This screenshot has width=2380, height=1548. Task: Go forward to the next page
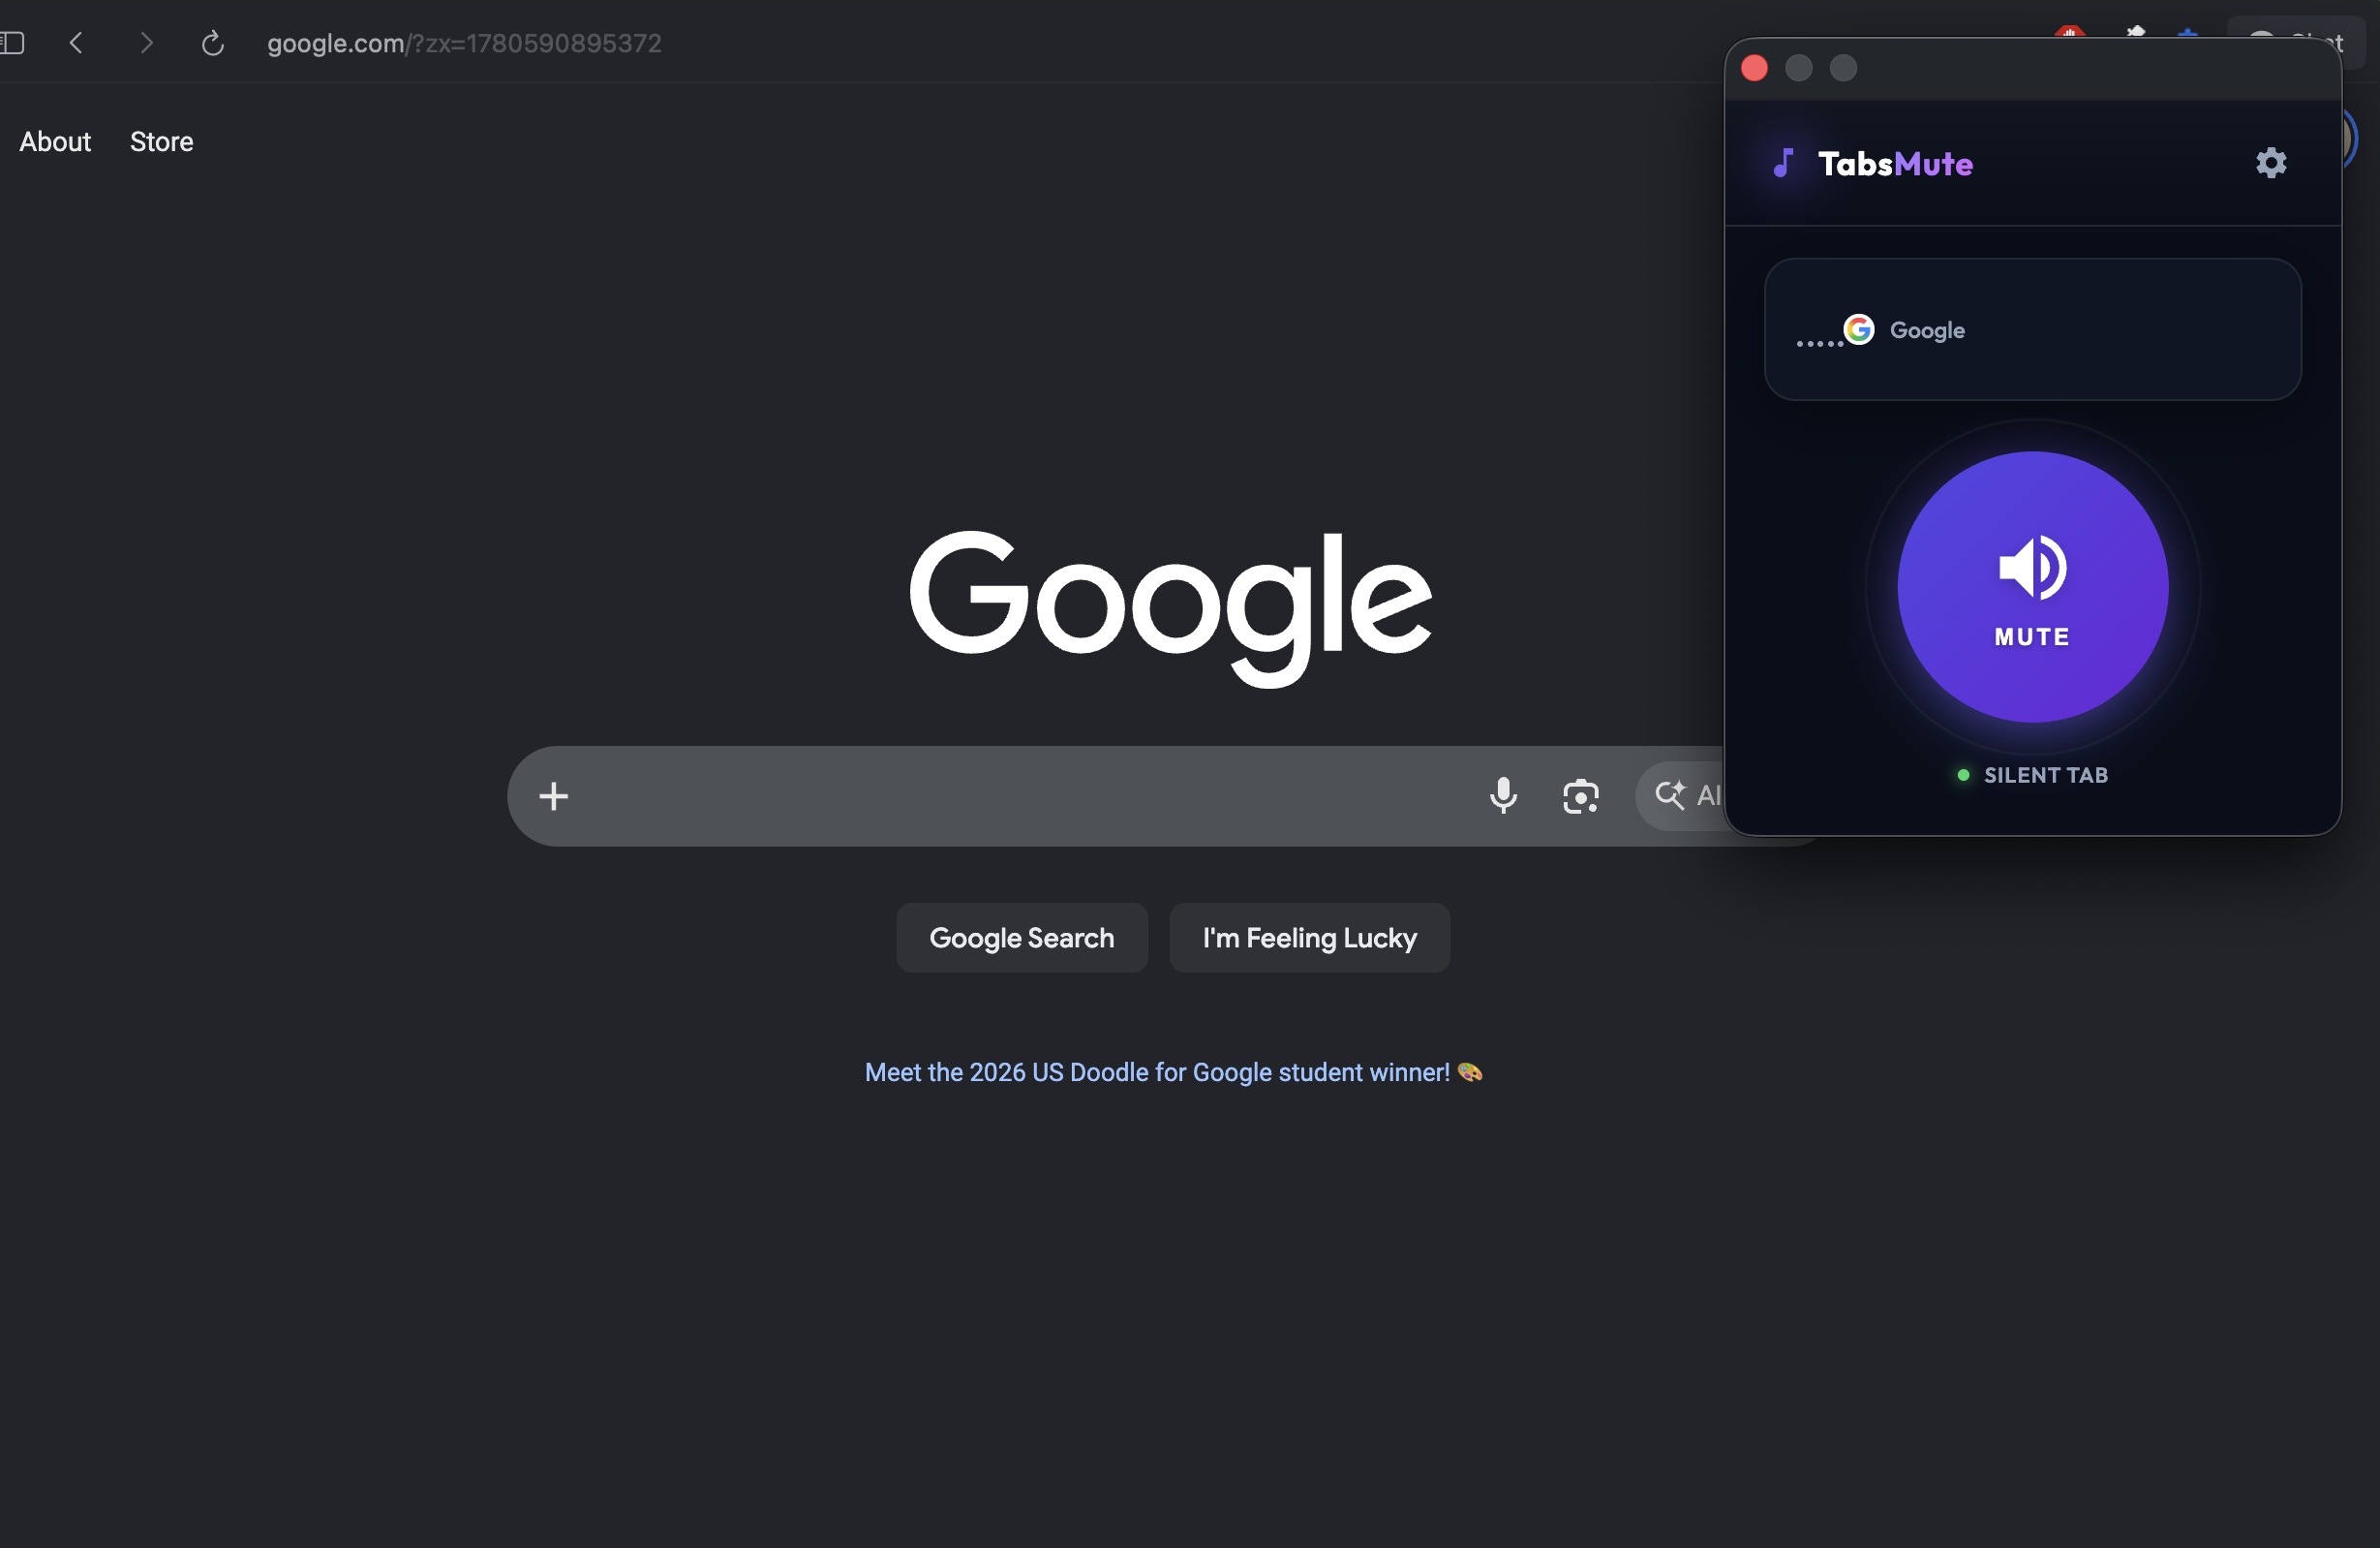point(146,43)
